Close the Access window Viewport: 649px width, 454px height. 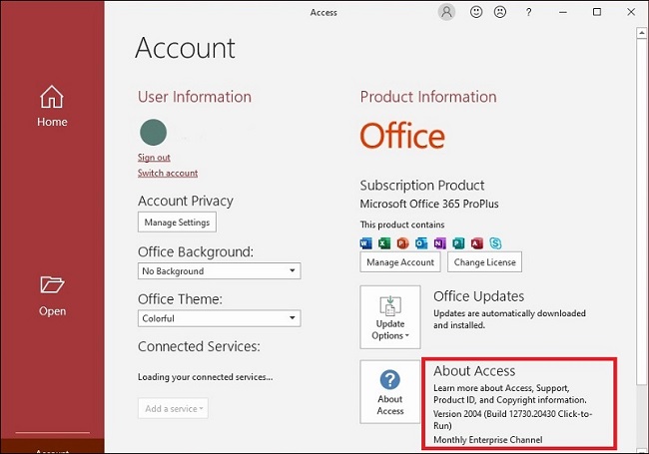631,12
